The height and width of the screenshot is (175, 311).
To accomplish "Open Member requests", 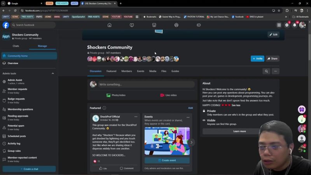I will click(x=29, y=91).
